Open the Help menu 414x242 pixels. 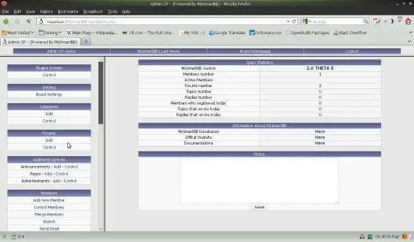(126, 12)
